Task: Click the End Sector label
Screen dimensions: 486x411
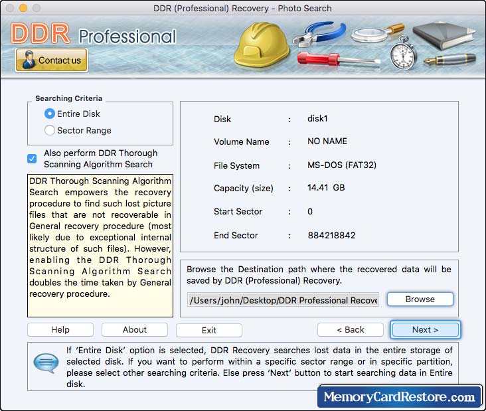Action: [236, 236]
